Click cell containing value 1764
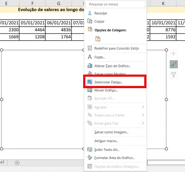 click(59, 37)
